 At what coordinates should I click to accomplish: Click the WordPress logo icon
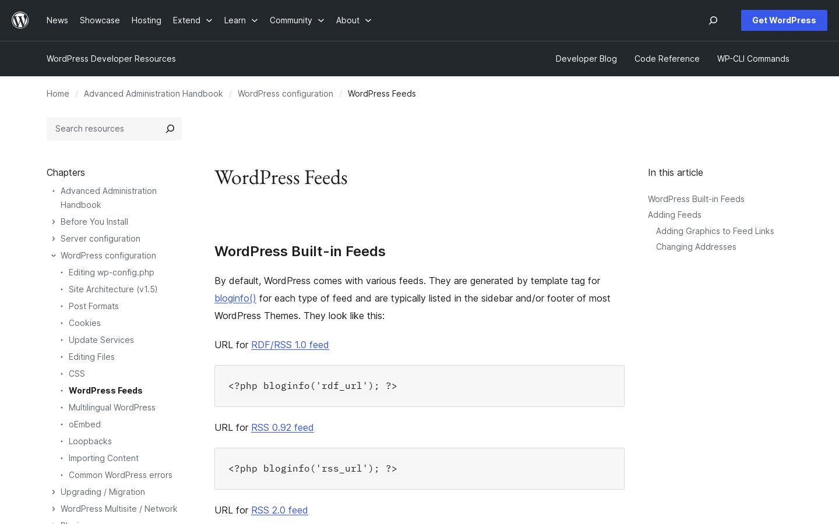pyautogui.click(x=20, y=20)
